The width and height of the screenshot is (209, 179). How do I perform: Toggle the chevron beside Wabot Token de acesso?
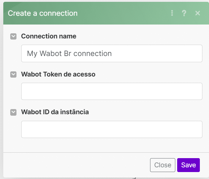coord(13,74)
